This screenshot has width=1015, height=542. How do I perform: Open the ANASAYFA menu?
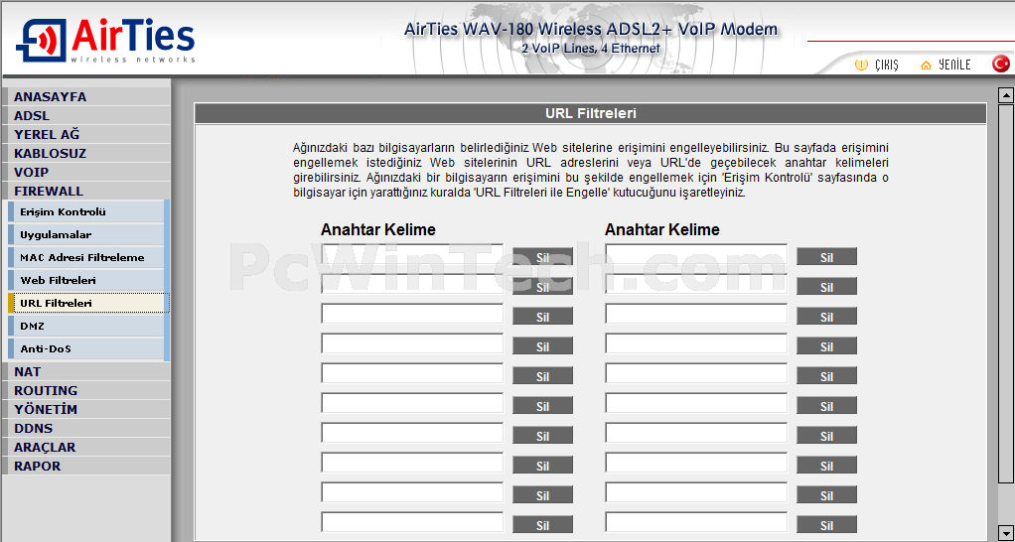[85, 97]
